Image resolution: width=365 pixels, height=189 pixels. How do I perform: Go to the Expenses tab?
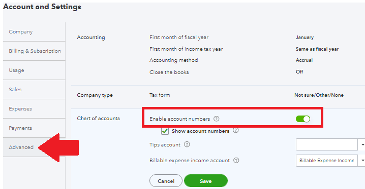[34, 109]
